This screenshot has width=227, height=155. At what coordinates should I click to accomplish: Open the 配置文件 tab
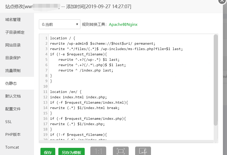(x=13, y=109)
